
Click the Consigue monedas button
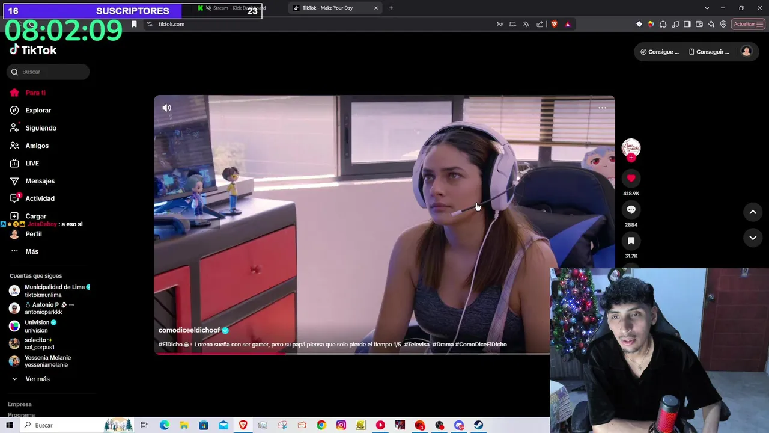click(660, 52)
